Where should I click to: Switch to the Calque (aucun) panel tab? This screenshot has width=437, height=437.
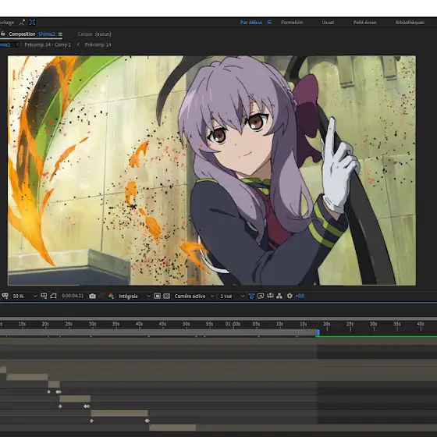click(94, 34)
